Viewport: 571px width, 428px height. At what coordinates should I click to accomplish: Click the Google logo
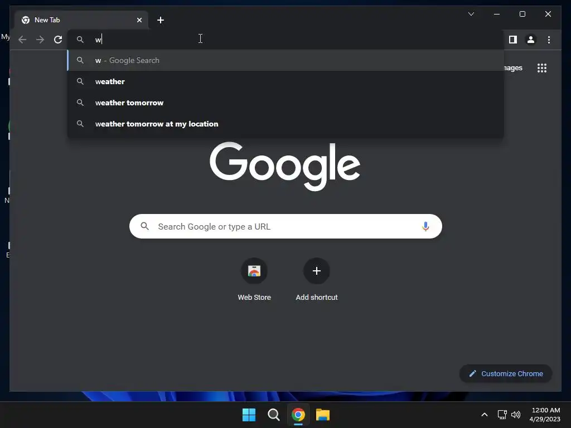coord(285,166)
